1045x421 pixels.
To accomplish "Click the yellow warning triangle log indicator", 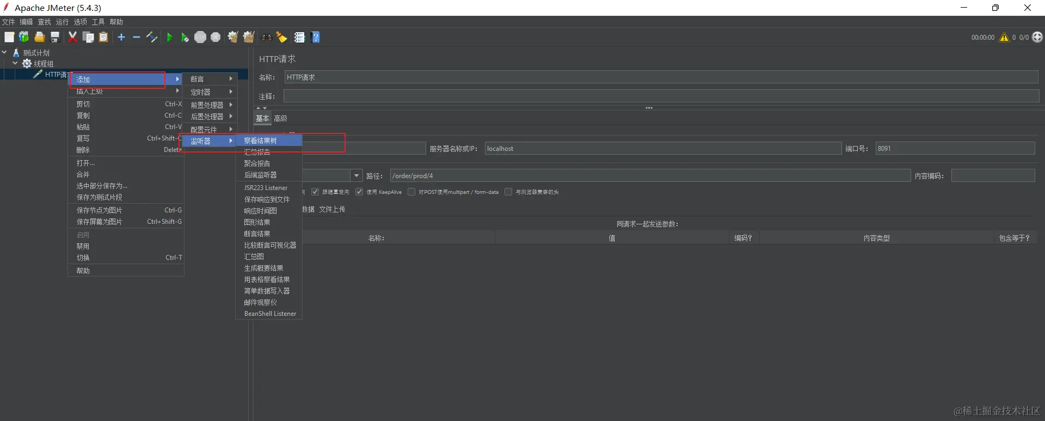I will pos(1004,37).
